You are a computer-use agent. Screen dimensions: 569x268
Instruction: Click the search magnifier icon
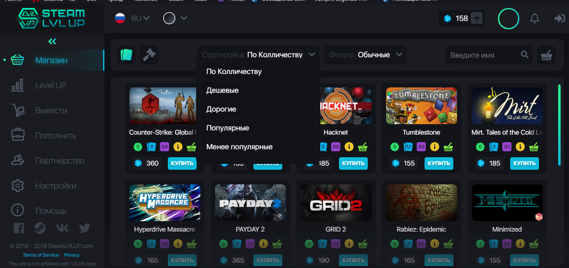tap(524, 55)
